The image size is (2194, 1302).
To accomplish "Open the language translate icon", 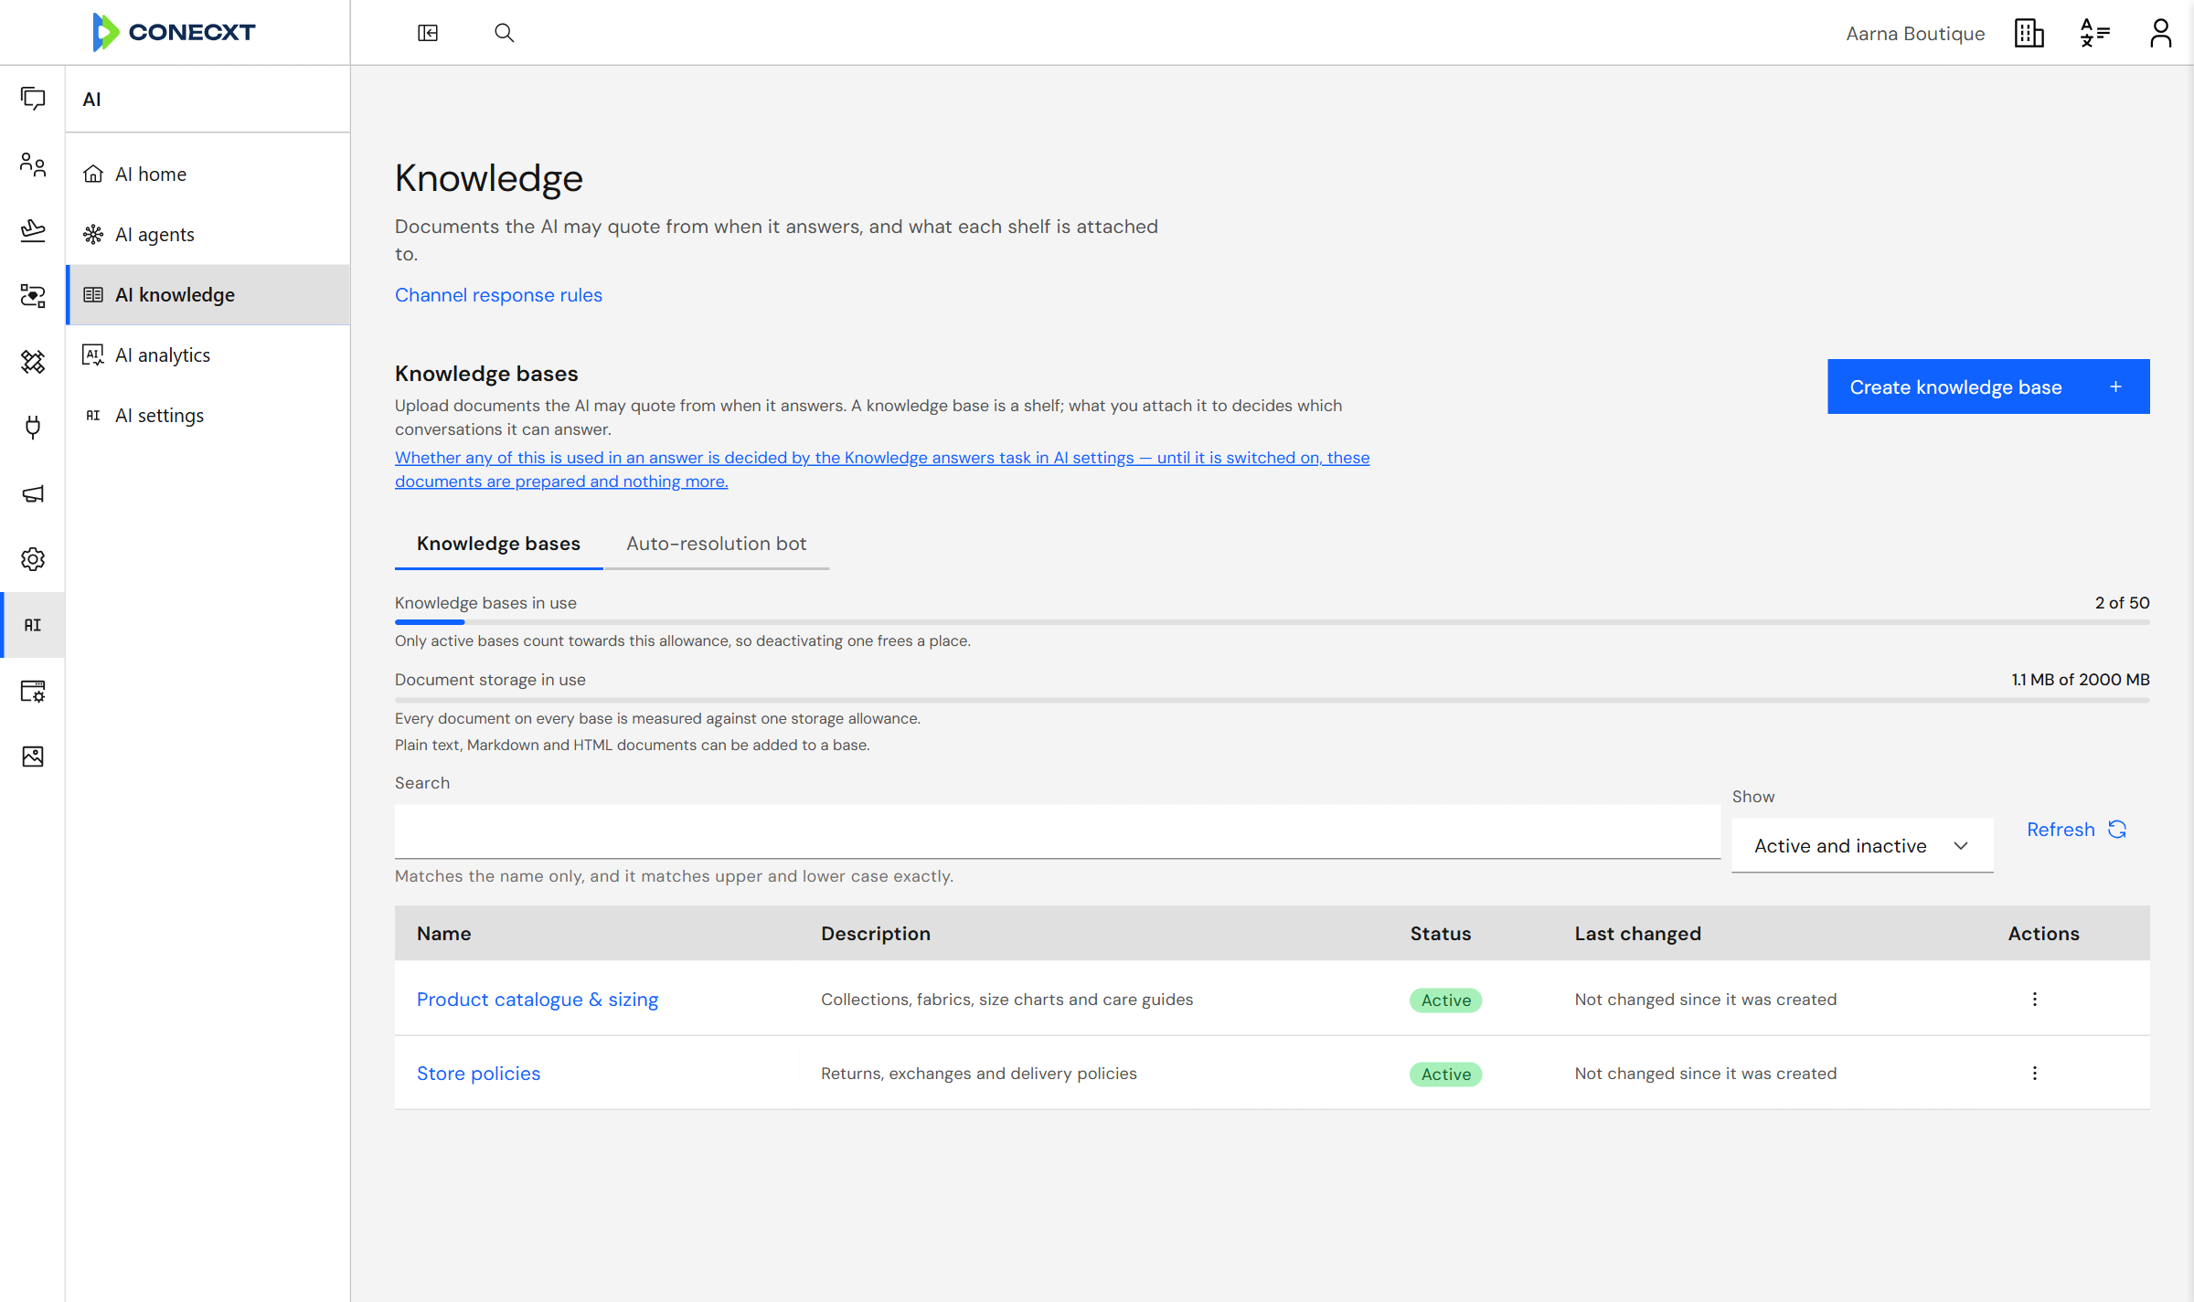I will point(2095,33).
